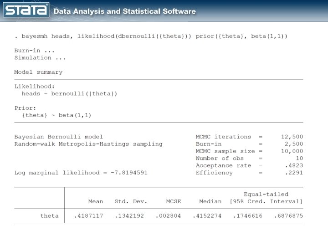Select the Log marginal likelihood line
The image size is (328, 246).
[x=81, y=173]
